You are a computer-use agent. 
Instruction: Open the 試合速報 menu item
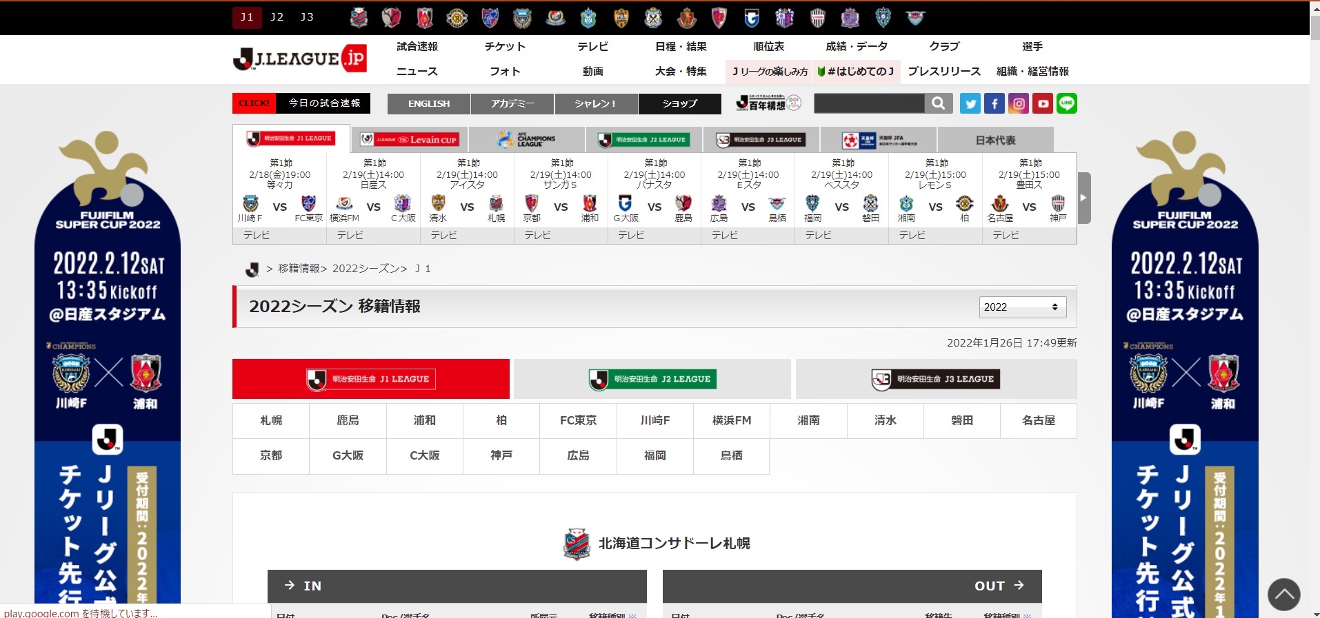[417, 46]
